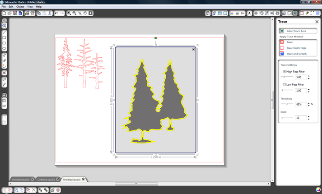
Task: Open the Text Style panel from top toolbar
Action: tap(249, 14)
